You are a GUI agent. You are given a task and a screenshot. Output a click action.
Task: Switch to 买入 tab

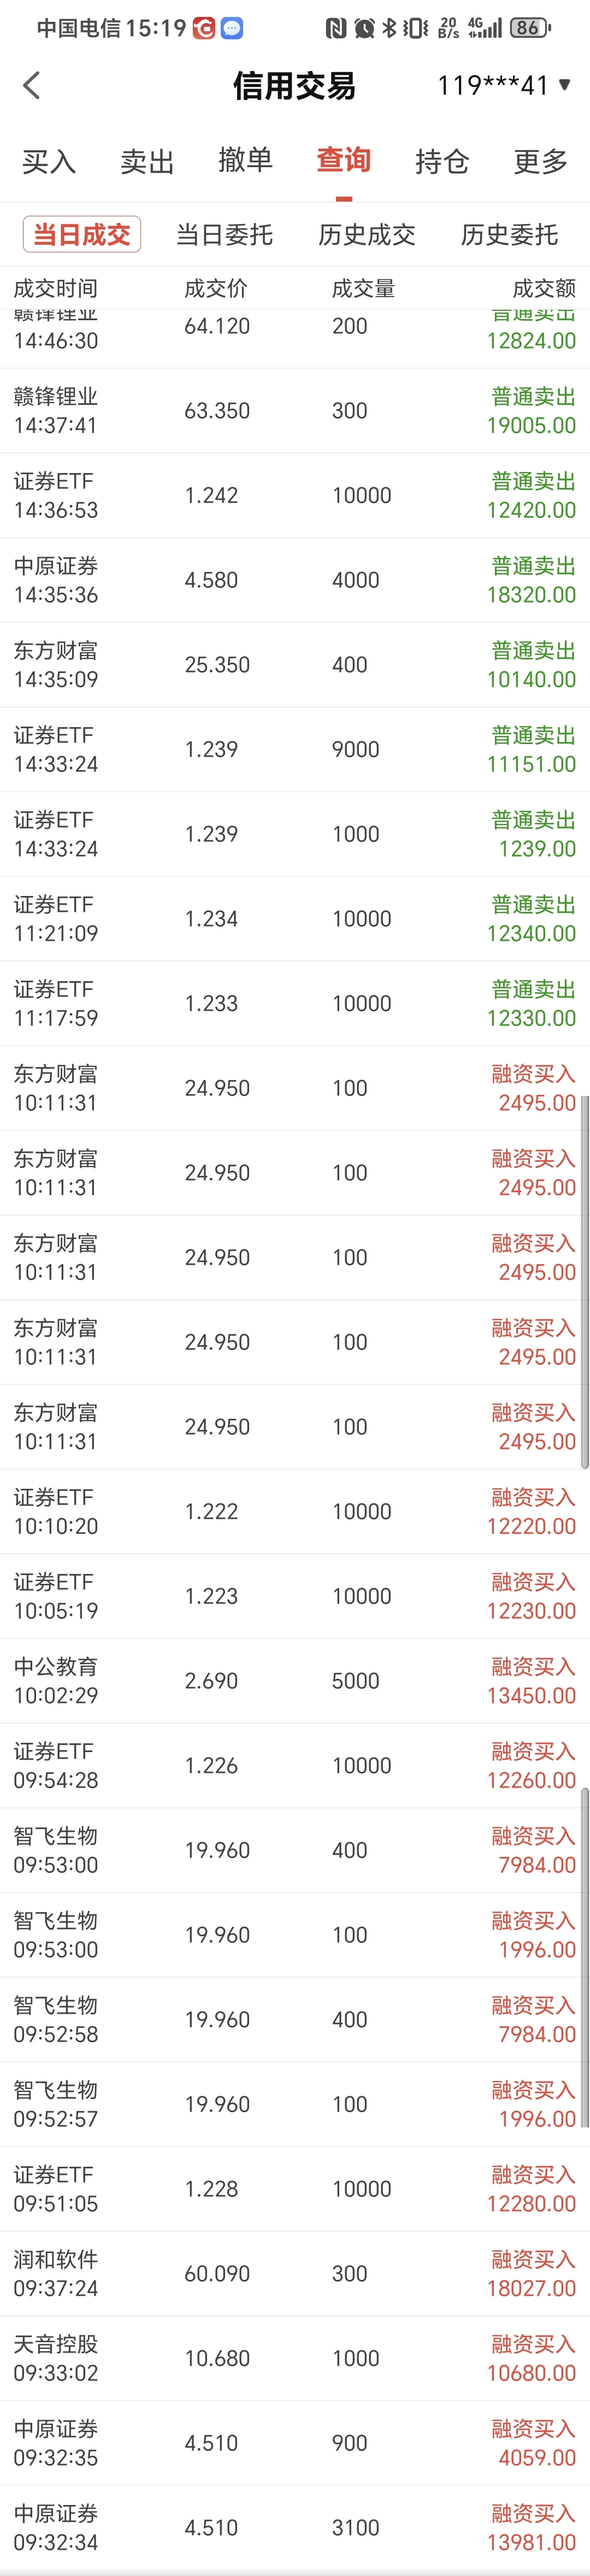49,161
